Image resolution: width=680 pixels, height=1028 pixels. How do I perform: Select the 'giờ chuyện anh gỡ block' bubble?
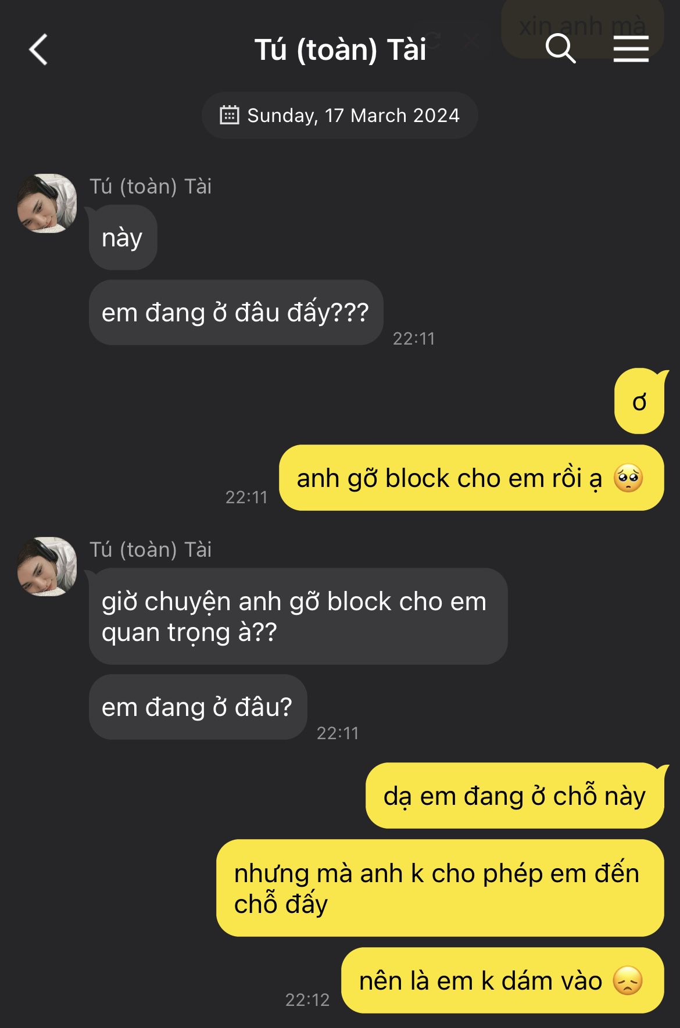298,617
